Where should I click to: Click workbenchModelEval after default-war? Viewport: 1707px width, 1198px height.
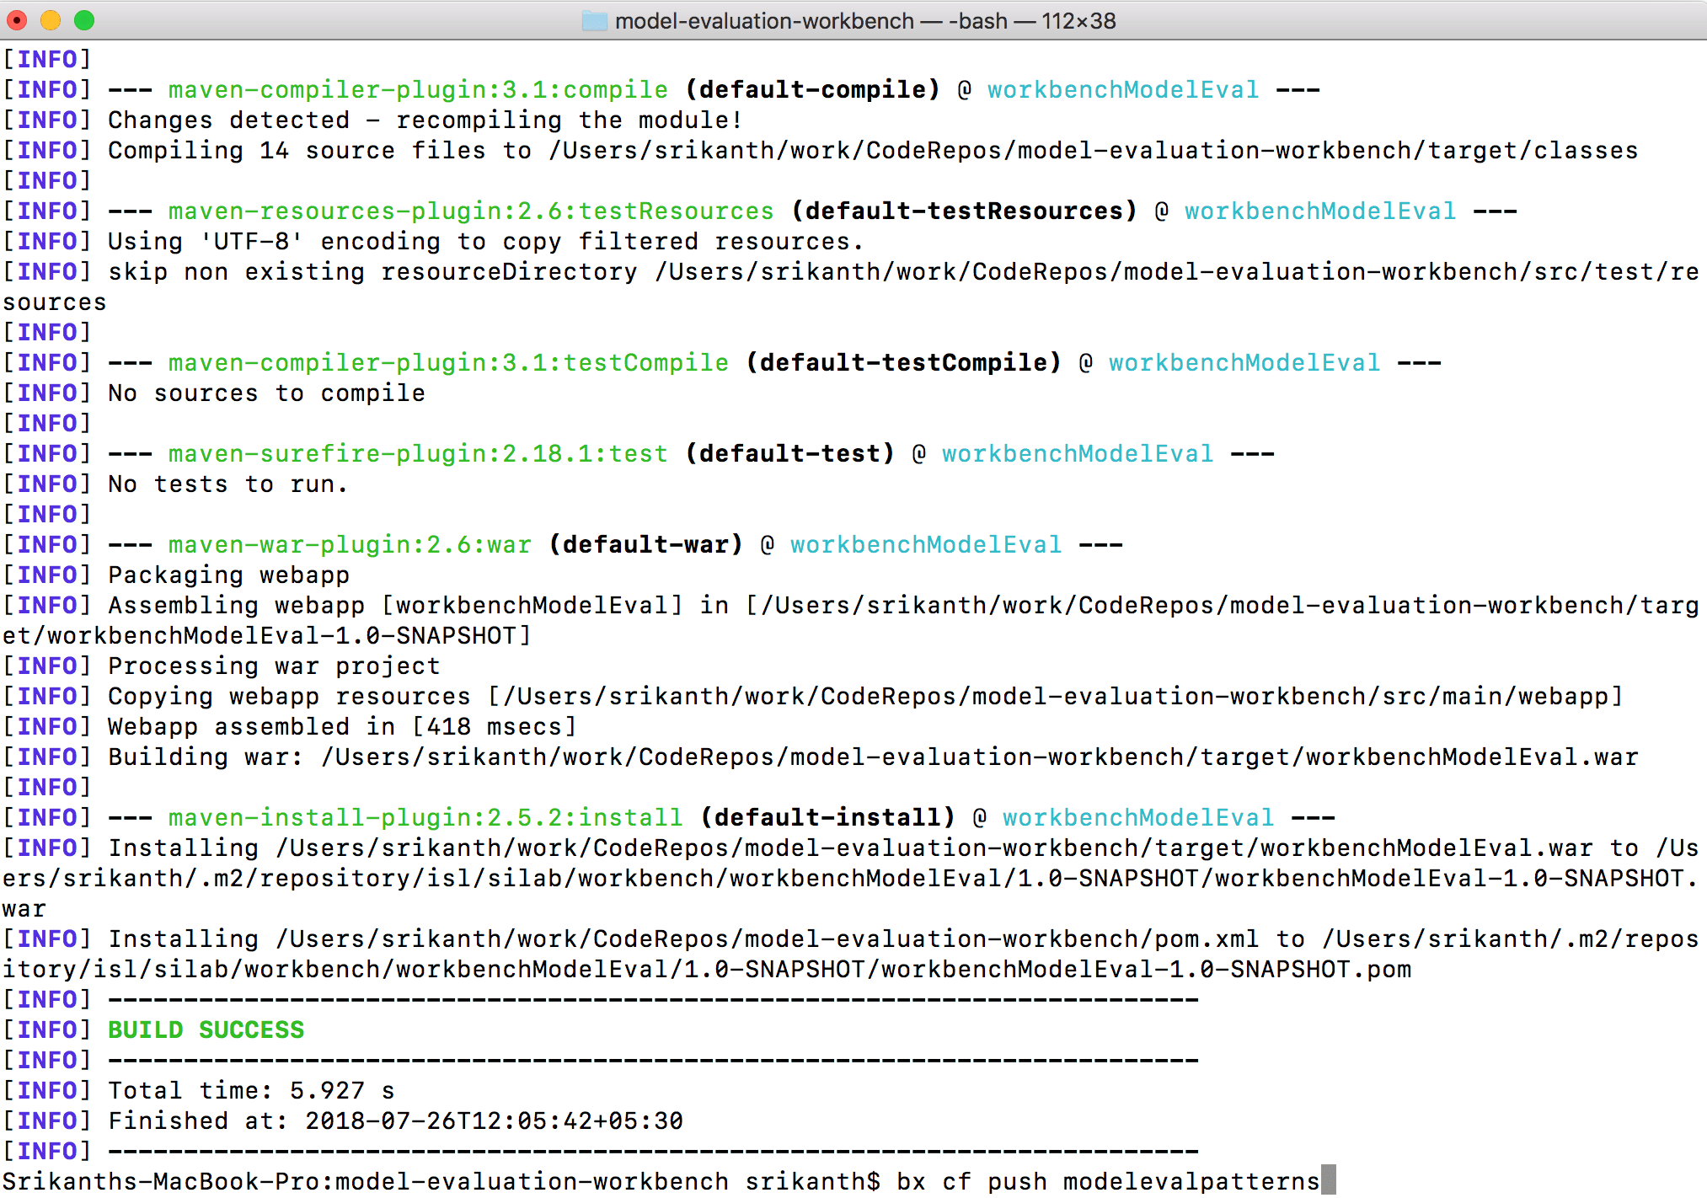point(926,544)
